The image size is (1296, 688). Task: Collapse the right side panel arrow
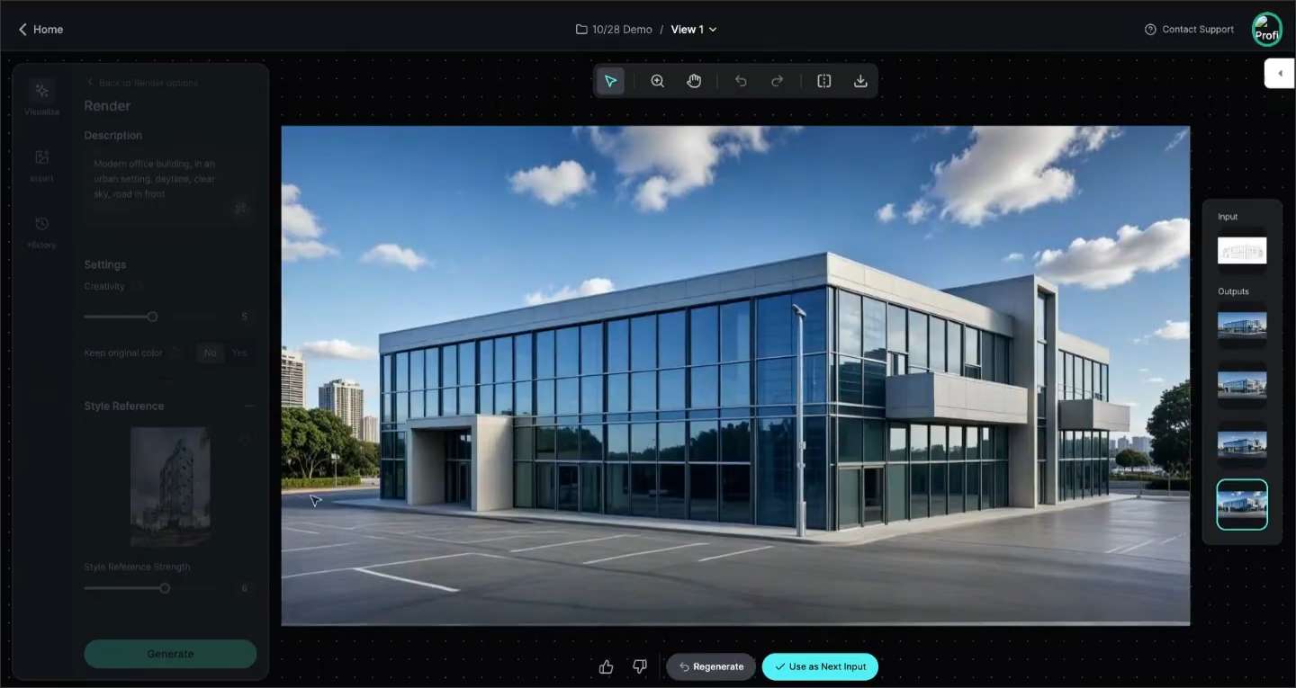pyautogui.click(x=1279, y=74)
